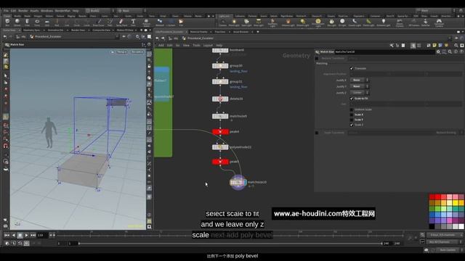Toggle the Scale to Fit checkbox
Image resolution: width=465 pixels, height=261 pixels.
click(x=352, y=99)
